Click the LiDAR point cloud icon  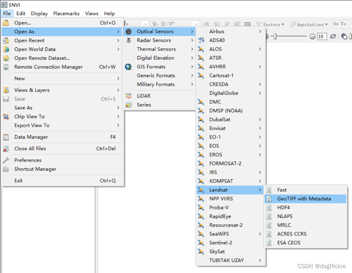129,96
